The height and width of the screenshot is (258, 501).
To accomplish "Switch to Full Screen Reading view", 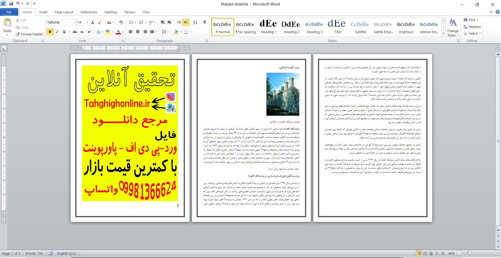I will pyautogui.click(x=425, y=253).
